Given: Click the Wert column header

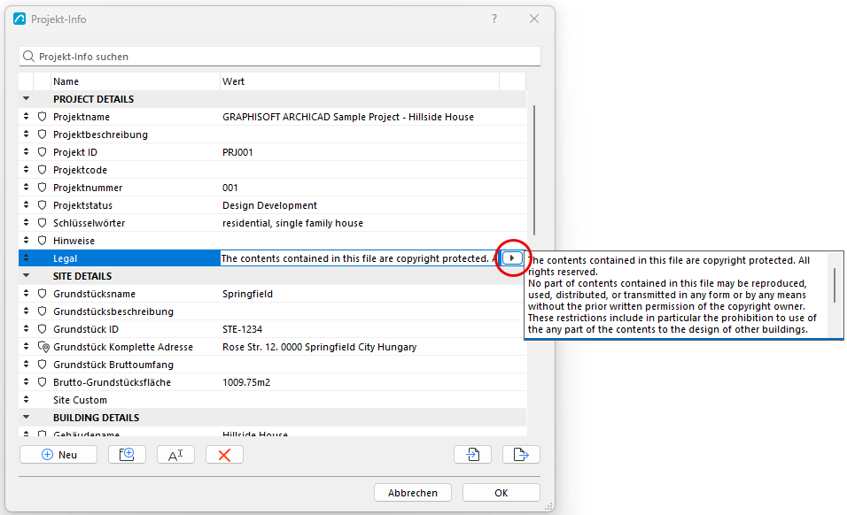Looking at the screenshot, I should coord(360,81).
